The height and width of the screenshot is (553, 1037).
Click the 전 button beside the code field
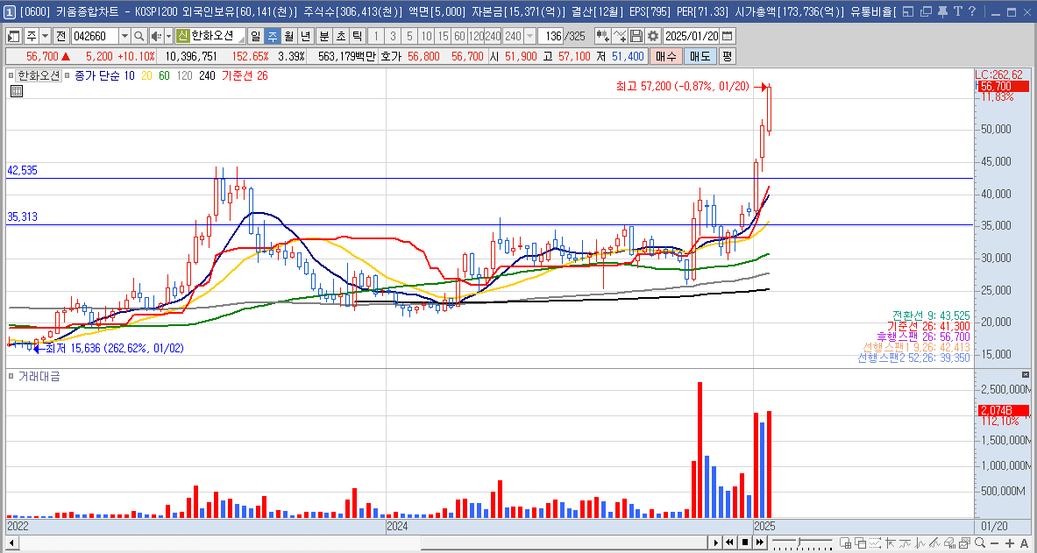[60, 37]
